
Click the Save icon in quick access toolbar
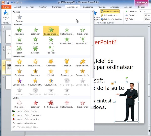[x=8, y=2]
